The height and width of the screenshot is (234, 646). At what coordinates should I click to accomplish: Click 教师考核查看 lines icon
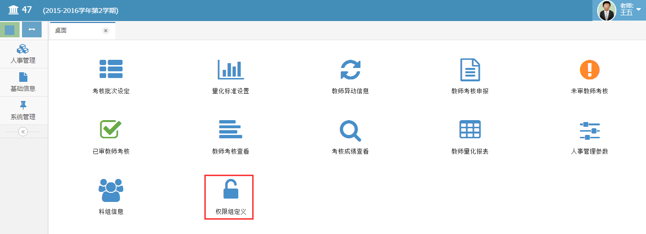(231, 129)
